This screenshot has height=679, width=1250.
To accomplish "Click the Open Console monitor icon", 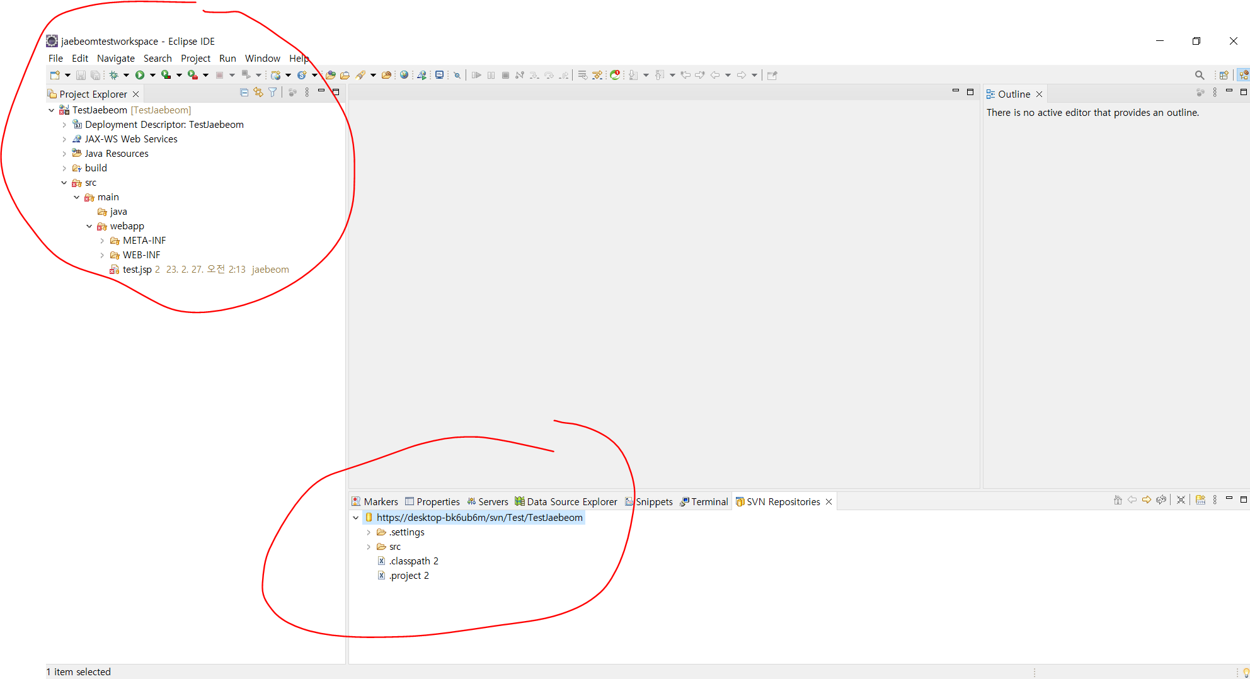I will pyautogui.click(x=440, y=76).
